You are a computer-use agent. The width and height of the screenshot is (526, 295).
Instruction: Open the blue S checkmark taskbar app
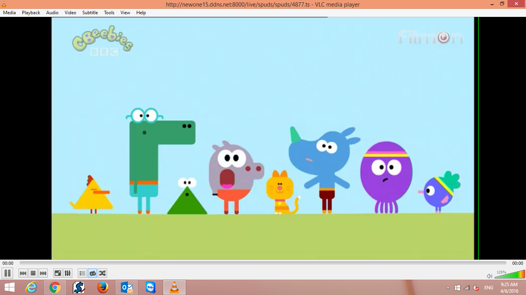click(79, 287)
